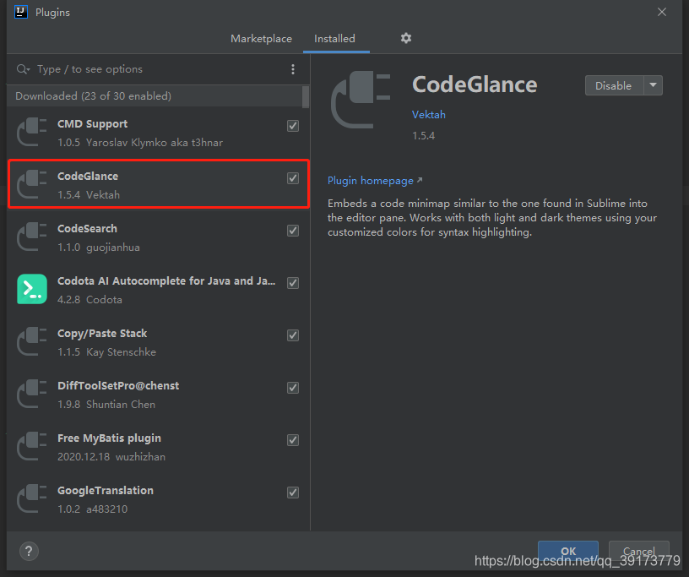This screenshot has height=577, width=689.
Task: Click '1.5.4' version under Vektah link
Action: (424, 135)
